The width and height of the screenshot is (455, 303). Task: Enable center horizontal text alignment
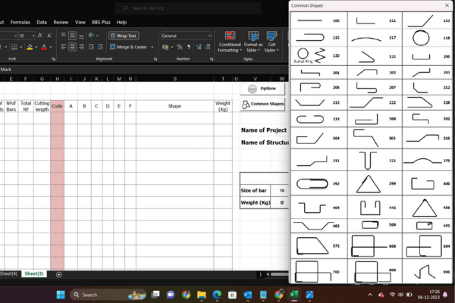click(72, 47)
